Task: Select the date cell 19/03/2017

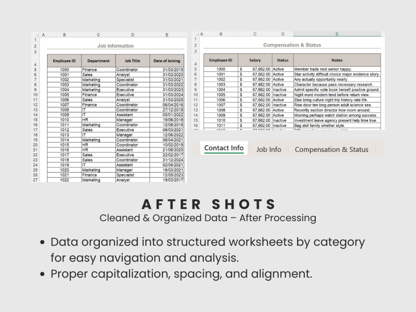Action: (x=167, y=180)
